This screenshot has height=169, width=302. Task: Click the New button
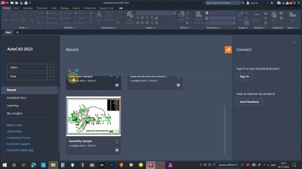tap(27, 76)
